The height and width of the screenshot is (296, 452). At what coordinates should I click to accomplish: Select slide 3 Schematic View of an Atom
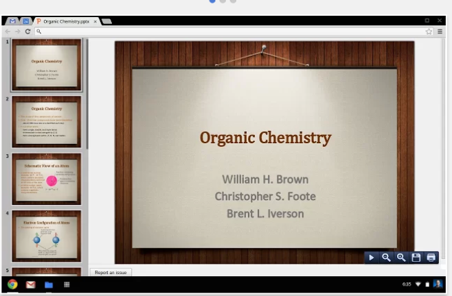click(47, 179)
